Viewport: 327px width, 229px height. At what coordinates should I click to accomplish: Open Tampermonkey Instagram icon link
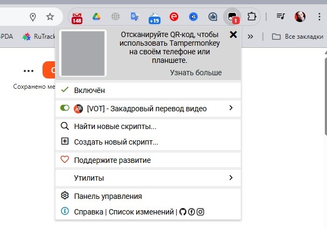pos(200,212)
